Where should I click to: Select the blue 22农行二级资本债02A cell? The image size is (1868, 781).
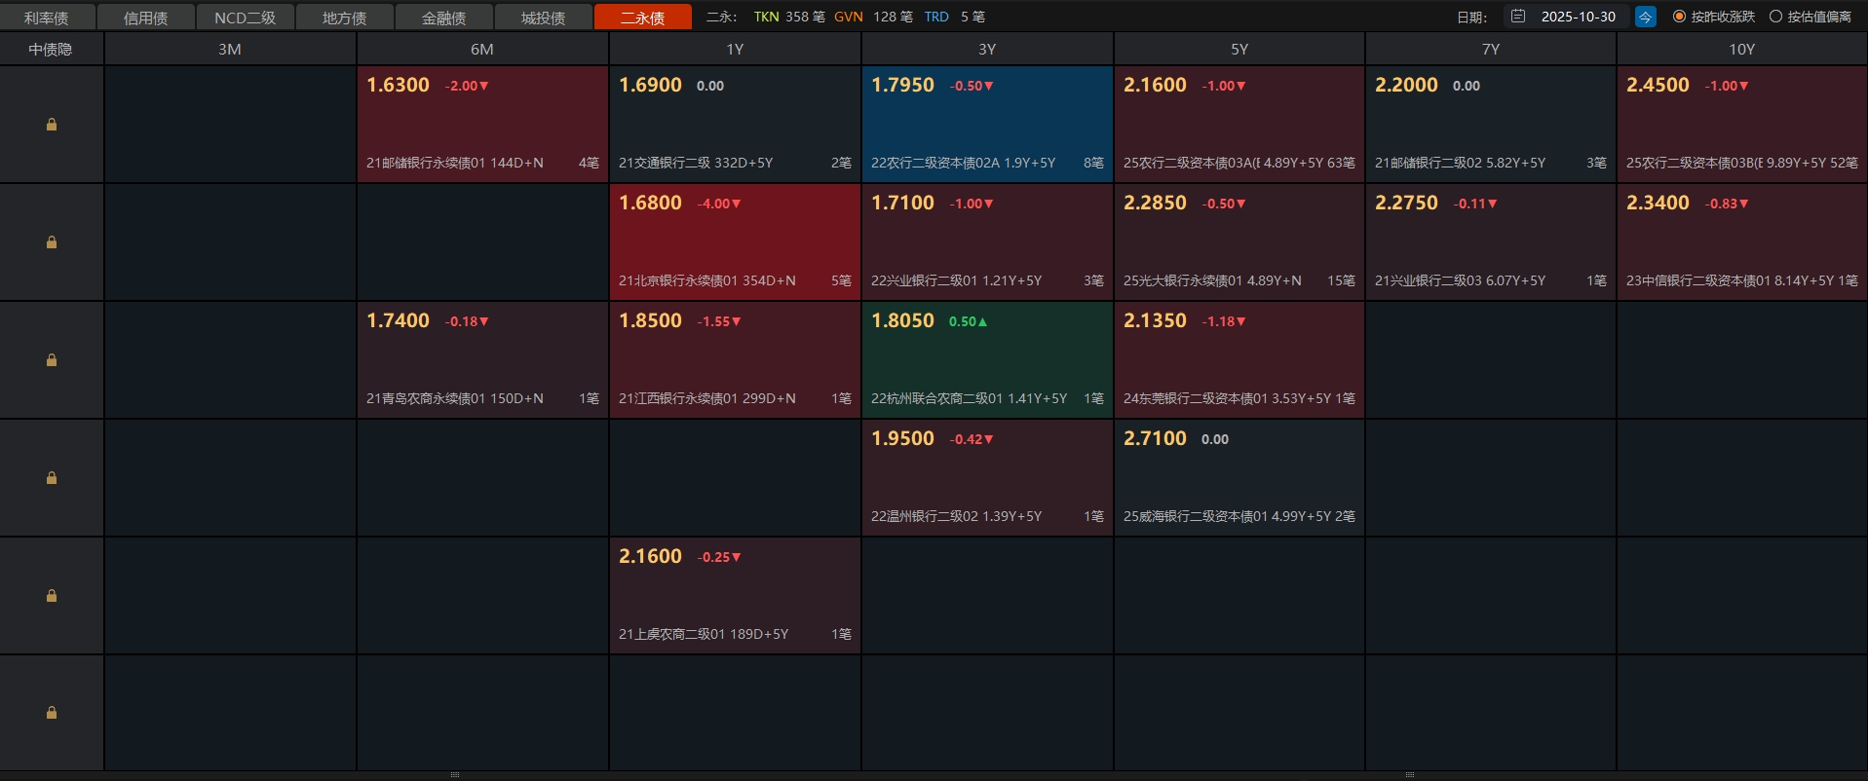point(987,125)
